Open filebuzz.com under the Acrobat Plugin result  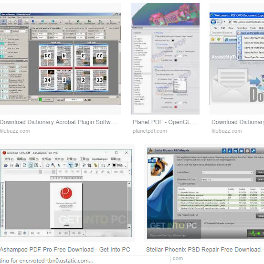pos(15,131)
